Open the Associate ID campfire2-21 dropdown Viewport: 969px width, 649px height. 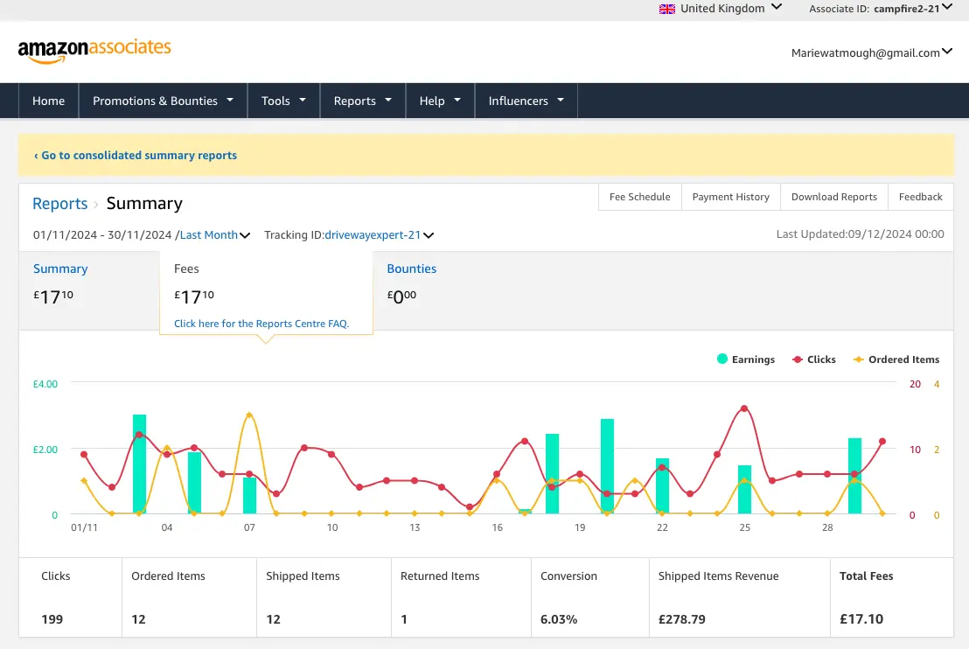(x=880, y=8)
